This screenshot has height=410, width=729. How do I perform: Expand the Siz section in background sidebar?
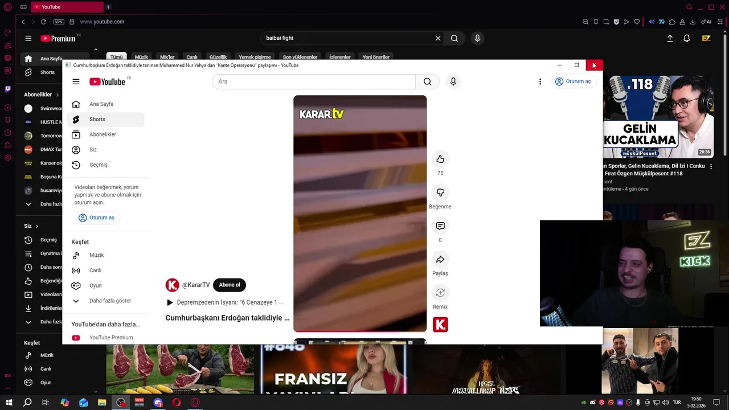pos(31,226)
